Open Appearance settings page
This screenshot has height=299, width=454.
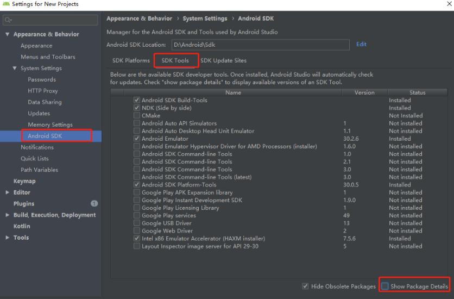pos(36,46)
